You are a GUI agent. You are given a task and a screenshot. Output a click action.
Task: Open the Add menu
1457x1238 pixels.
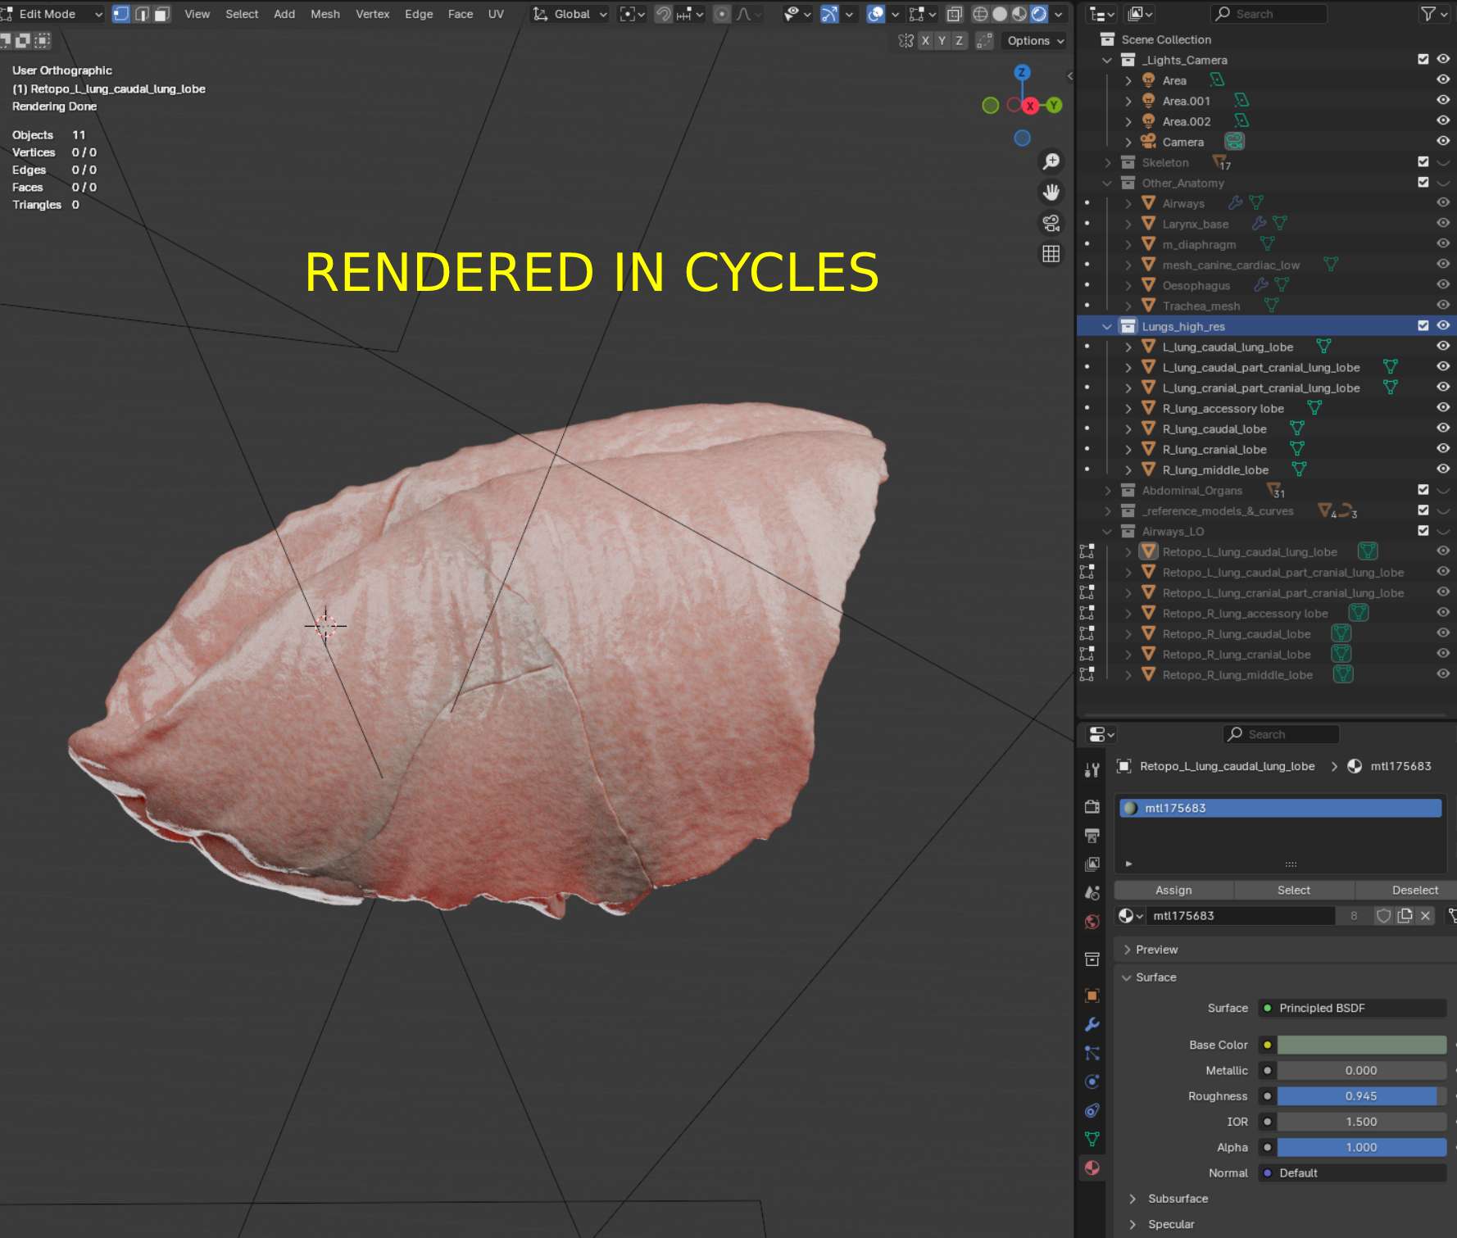point(284,14)
